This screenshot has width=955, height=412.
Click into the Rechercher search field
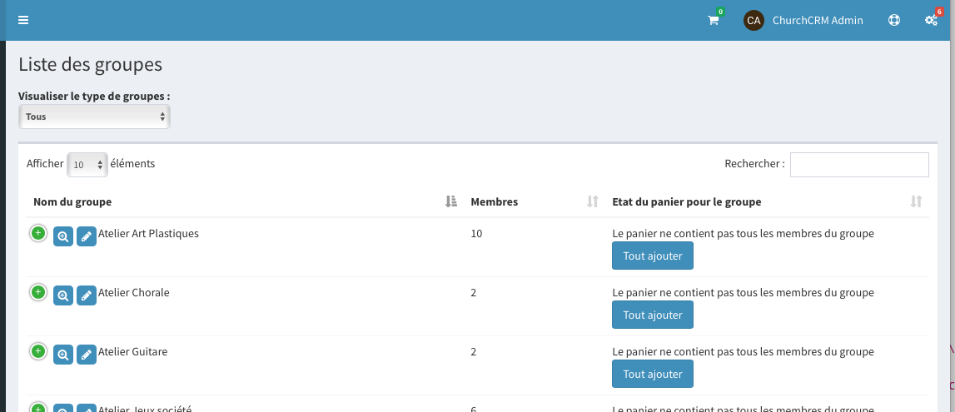pos(859,164)
